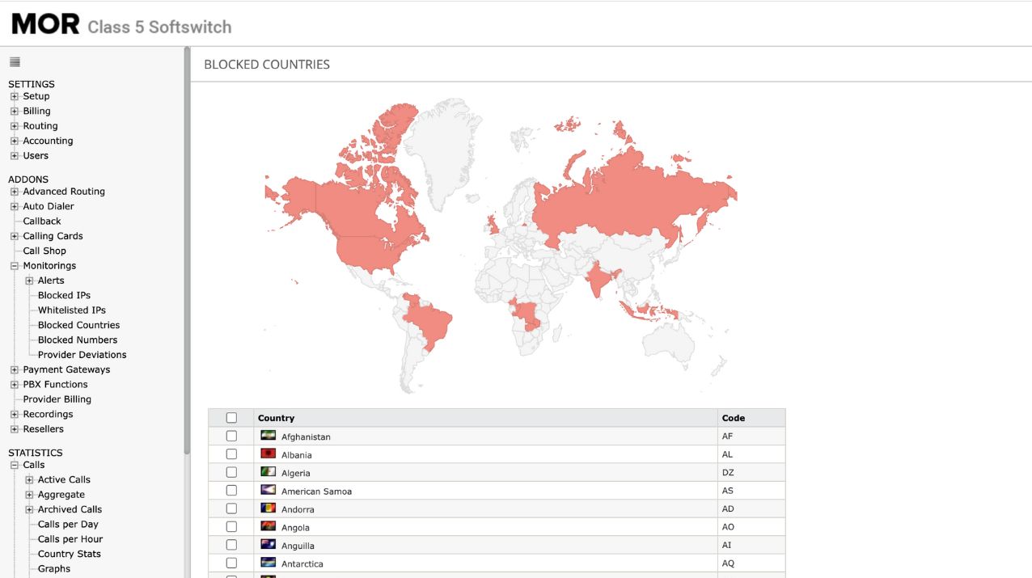The width and height of the screenshot is (1032, 578).
Task: Click the MOR logo
Action: tap(45, 24)
